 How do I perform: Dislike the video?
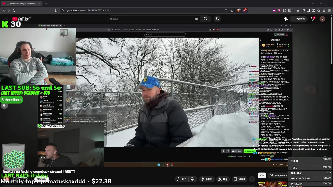pyautogui.click(x=193, y=179)
